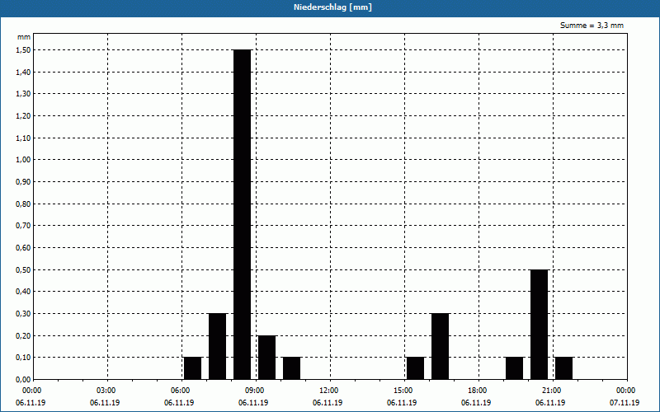
Task: Select the 0,10 mm bar between 09:00 and 12:00
Action: [292, 368]
